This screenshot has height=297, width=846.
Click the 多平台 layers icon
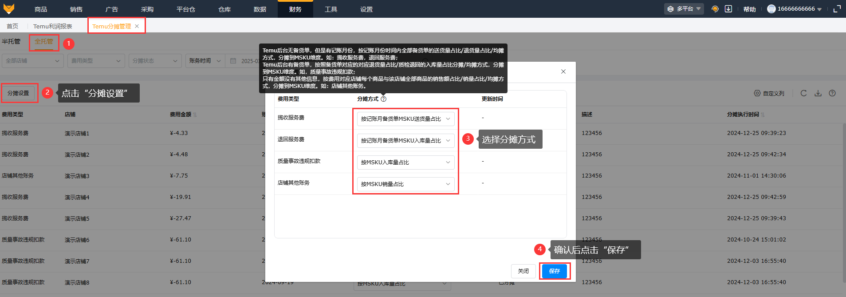point(671,9)
